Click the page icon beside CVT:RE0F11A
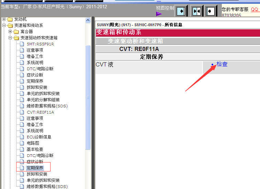This screenshot has height=189, width=260. click(22, 112)
